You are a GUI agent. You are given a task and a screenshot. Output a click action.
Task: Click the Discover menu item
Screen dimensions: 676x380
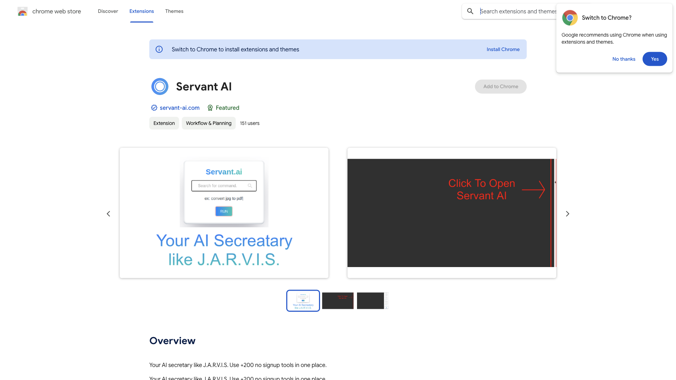[108, 11]
